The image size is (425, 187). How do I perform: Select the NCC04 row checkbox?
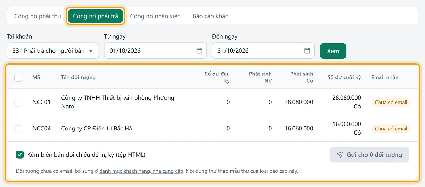18,129
